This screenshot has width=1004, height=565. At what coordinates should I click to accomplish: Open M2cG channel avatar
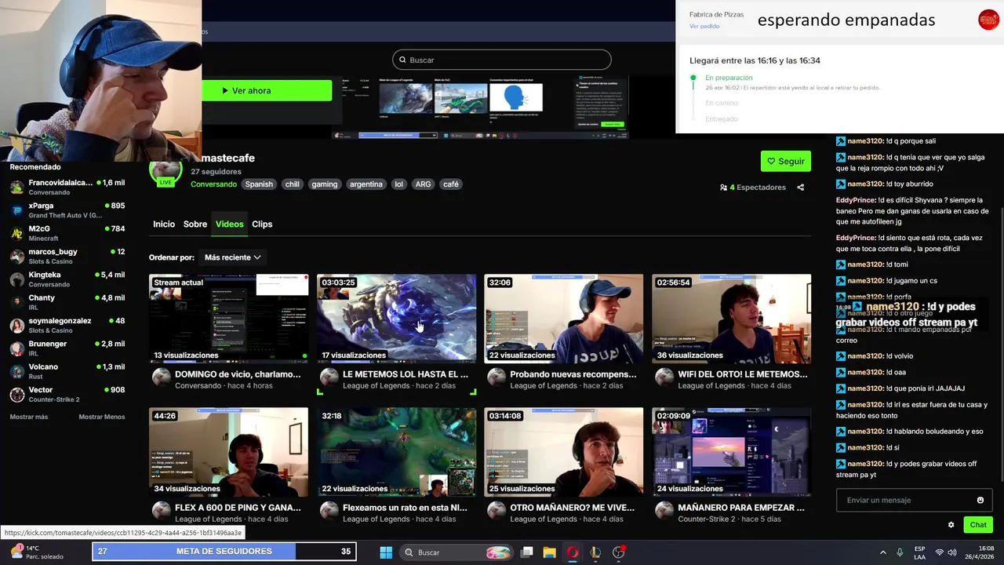pos(16,233)
